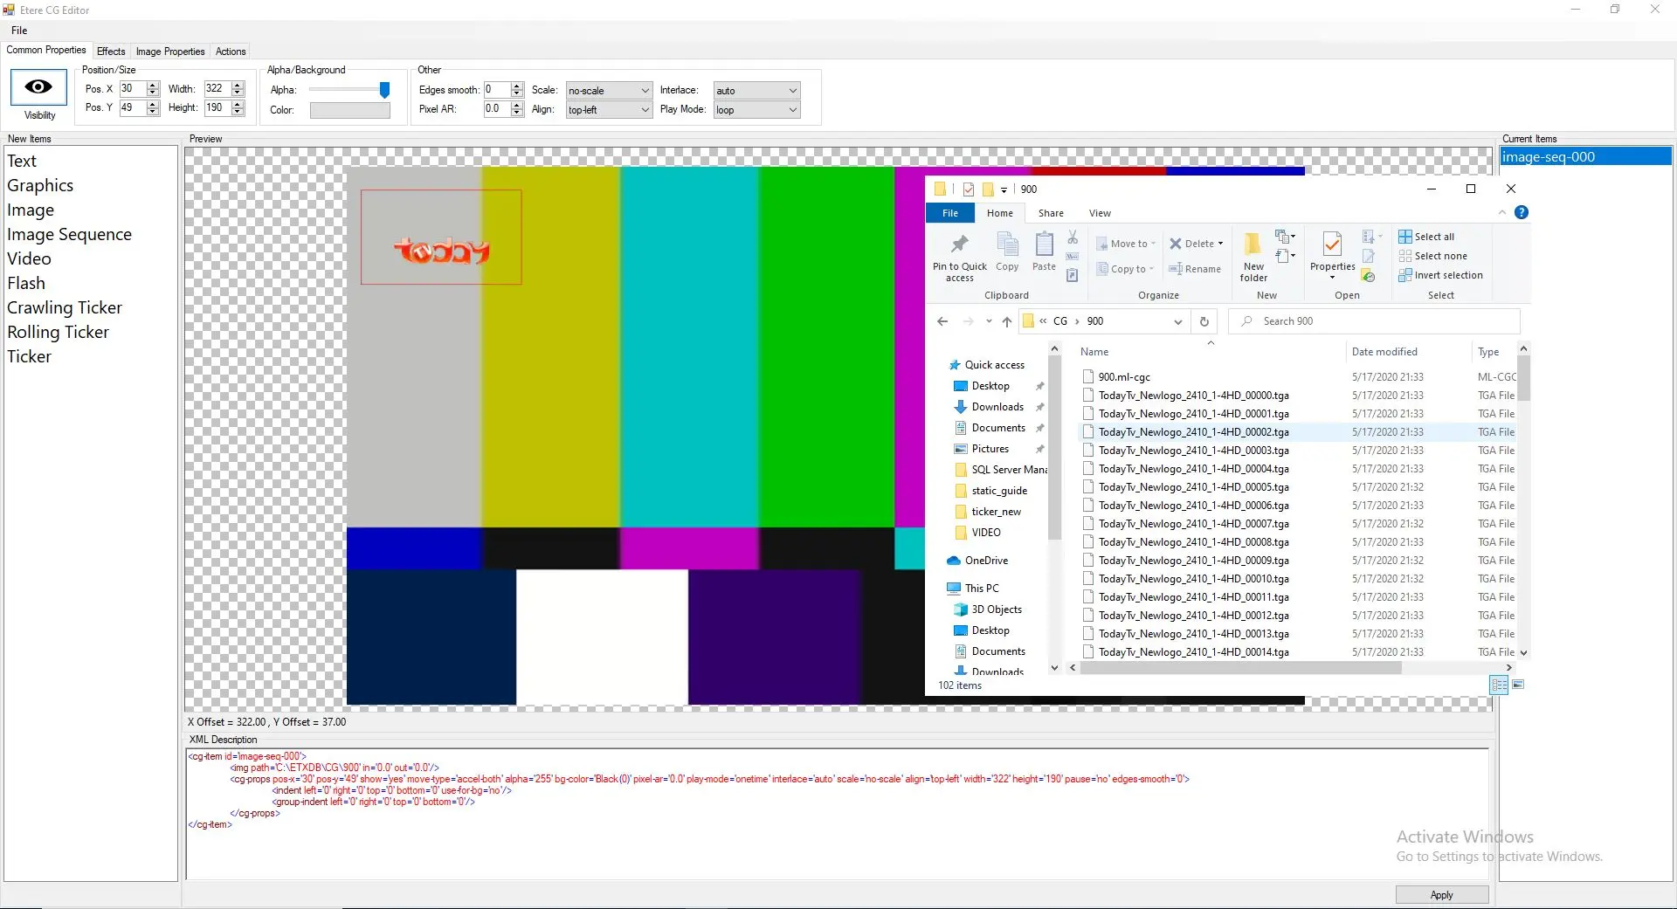The image size is (1677, 909).
Task: Switch to details view in Explorer
Action: pos(1499,685)
